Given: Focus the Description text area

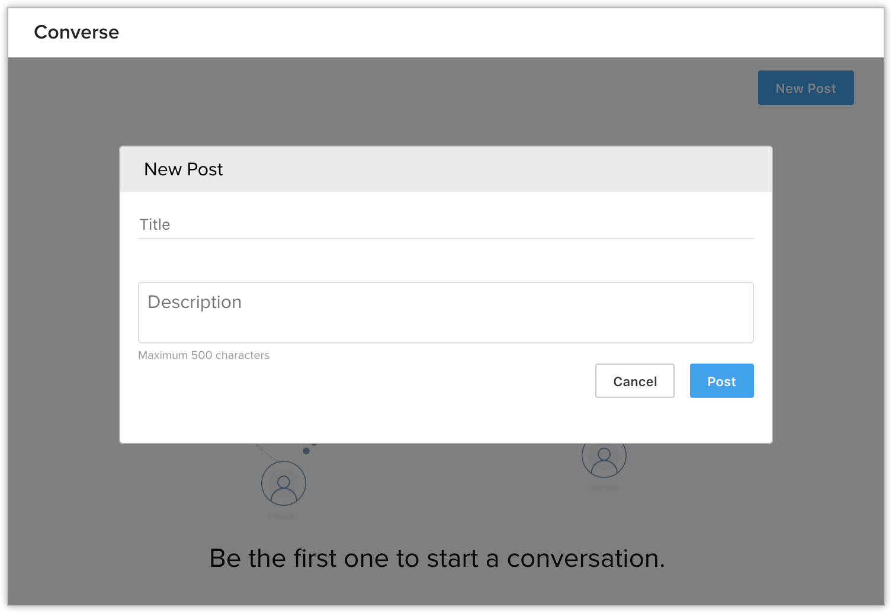Looking at the screenshot, I should [445, 313].
